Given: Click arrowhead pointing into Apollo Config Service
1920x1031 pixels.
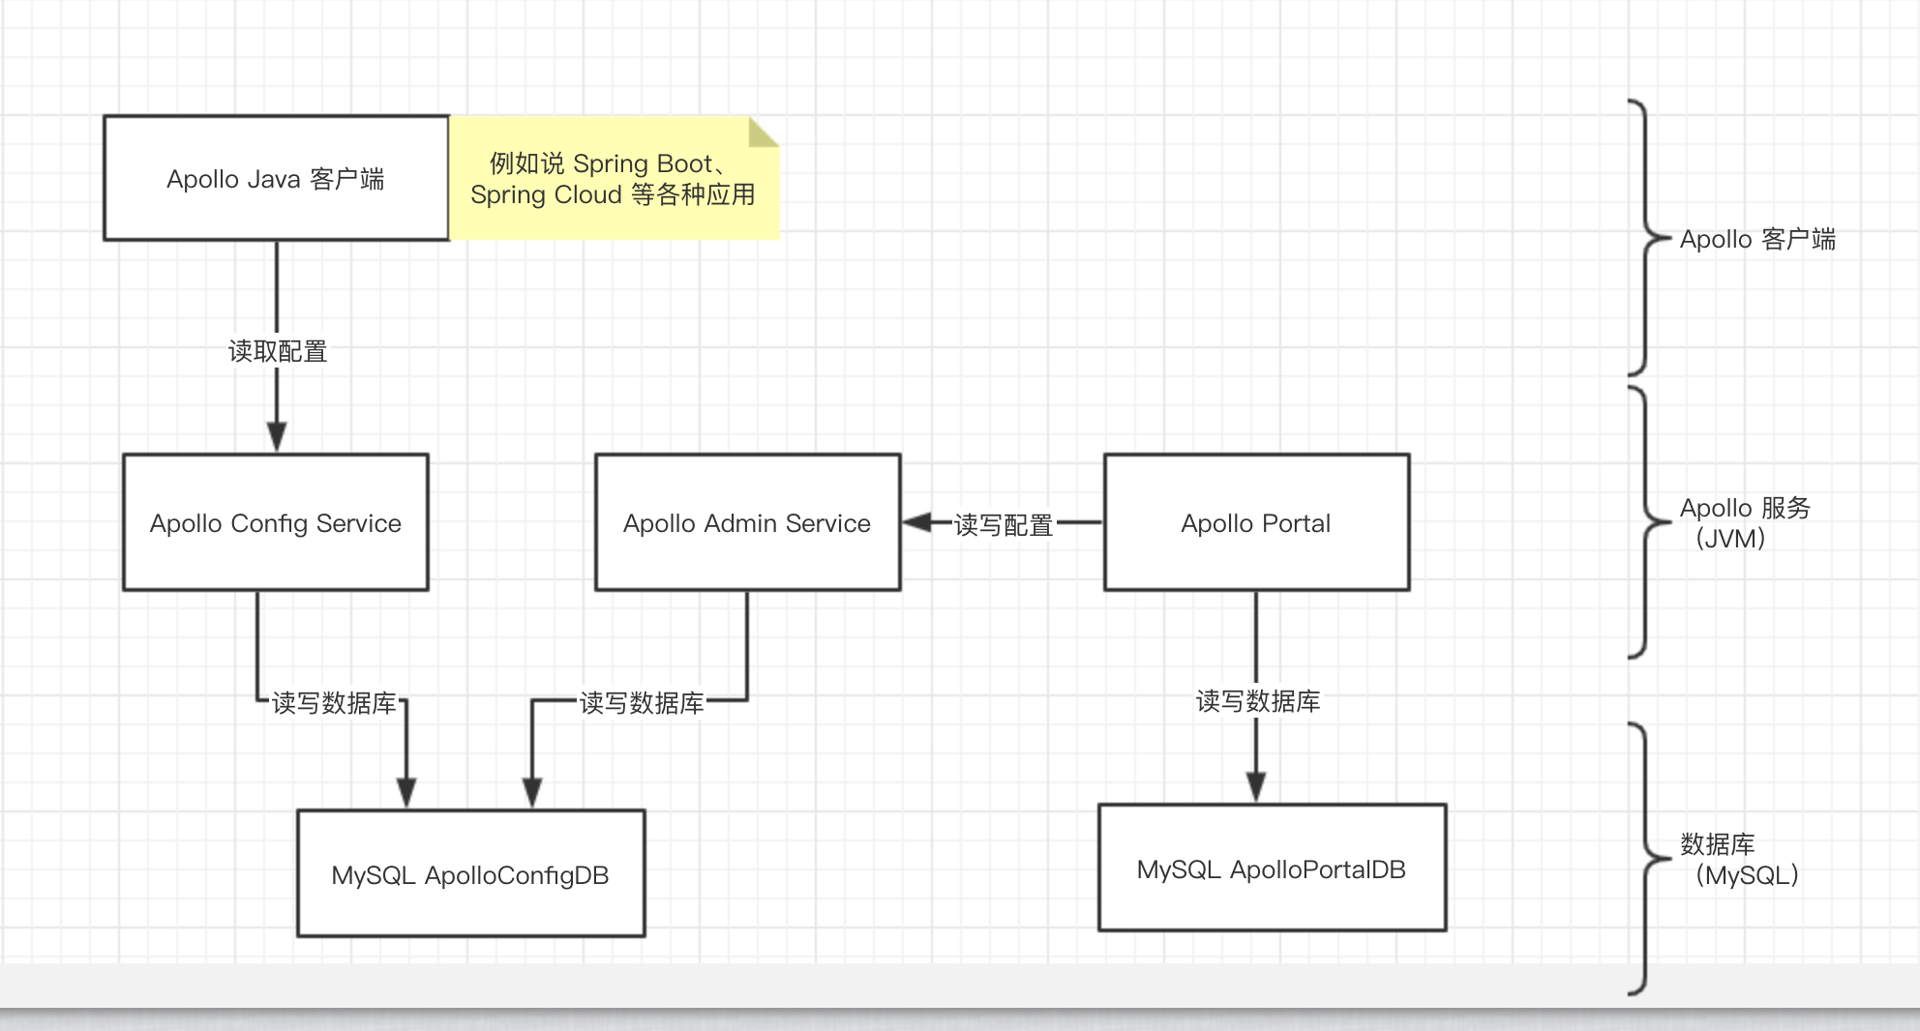Looking at the screenshot, I should click(277, 438).
